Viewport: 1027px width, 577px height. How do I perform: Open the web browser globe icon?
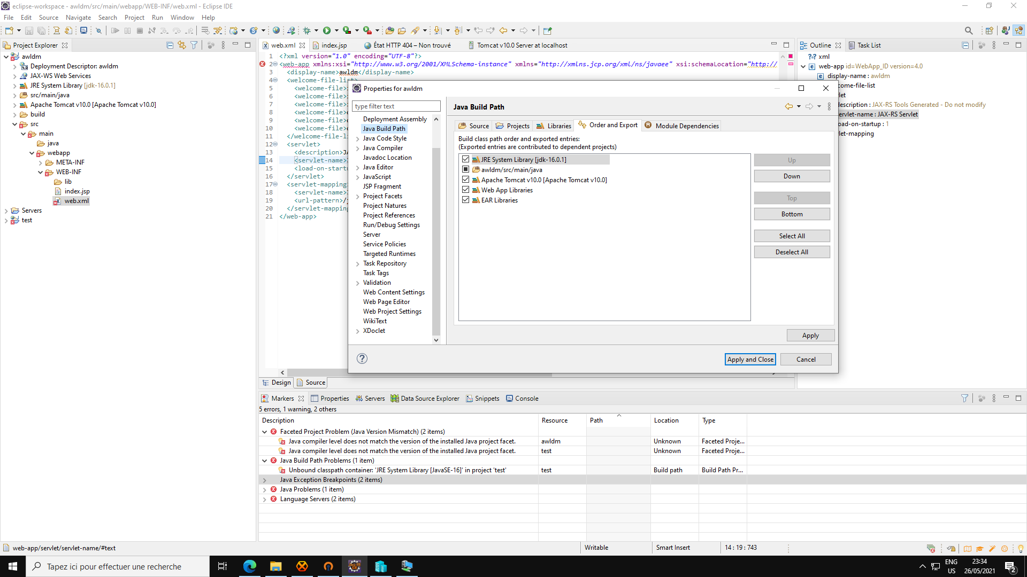coord(276,30)
